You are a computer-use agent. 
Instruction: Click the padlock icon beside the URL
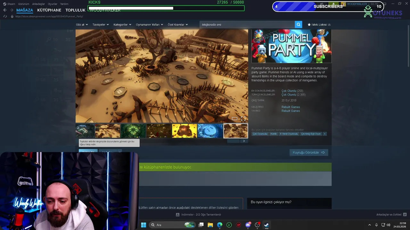[x=12, y=16]
